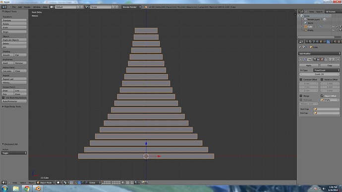
Task: Open the Blender Render engine dropdown
Action: [x=131, y=7]
